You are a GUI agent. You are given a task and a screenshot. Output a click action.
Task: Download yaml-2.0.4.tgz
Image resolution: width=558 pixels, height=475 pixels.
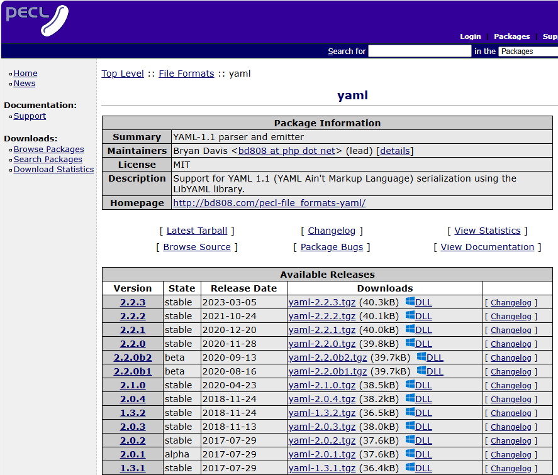(321, 399)
